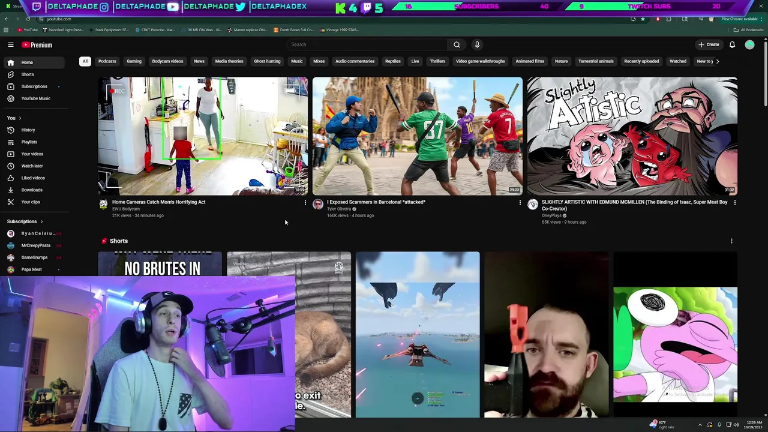Open taskbar weather widget
Image resolution: width=768 pixels, height=432 pixels.
(662, 425)
